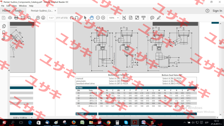Print the document with printer icon
Image resolution: width=224 pixels, height=126 pixels.
(16, 18)
